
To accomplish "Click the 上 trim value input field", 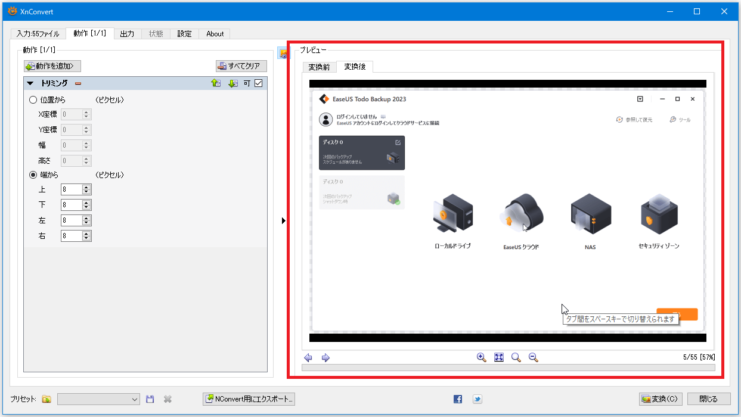I will (71, 189).
